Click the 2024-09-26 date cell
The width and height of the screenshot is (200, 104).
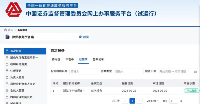click(x=129, y=91)
